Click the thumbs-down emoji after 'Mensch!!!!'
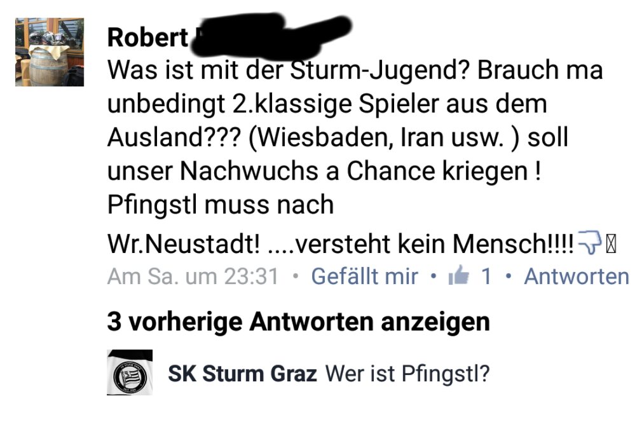Viewport: 642px width, 422px height. [589, 242]
